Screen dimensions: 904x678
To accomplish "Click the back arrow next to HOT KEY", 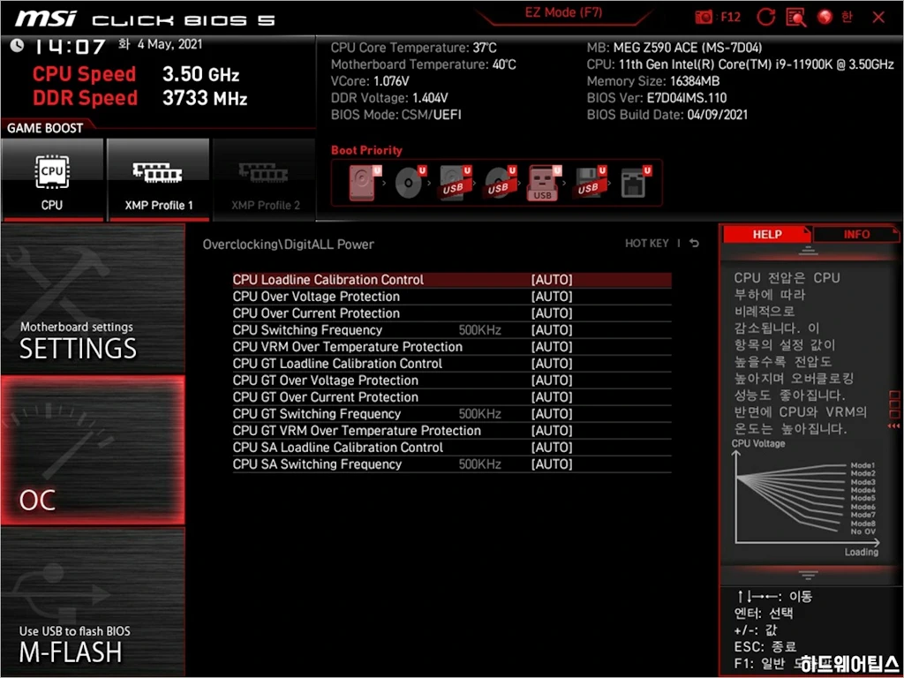I will pos(694,244).
